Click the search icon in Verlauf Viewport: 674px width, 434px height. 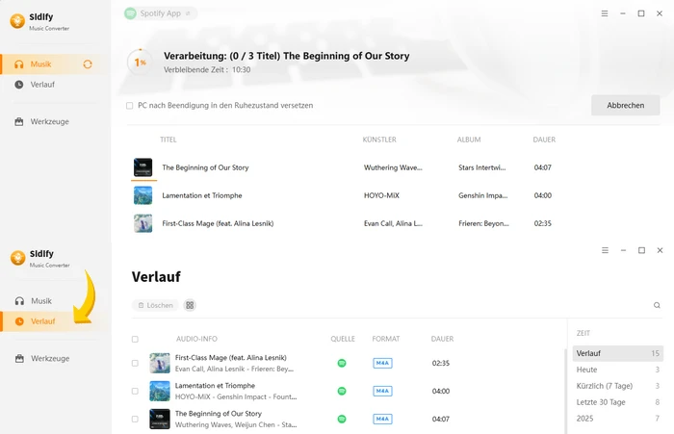[657, 305]
